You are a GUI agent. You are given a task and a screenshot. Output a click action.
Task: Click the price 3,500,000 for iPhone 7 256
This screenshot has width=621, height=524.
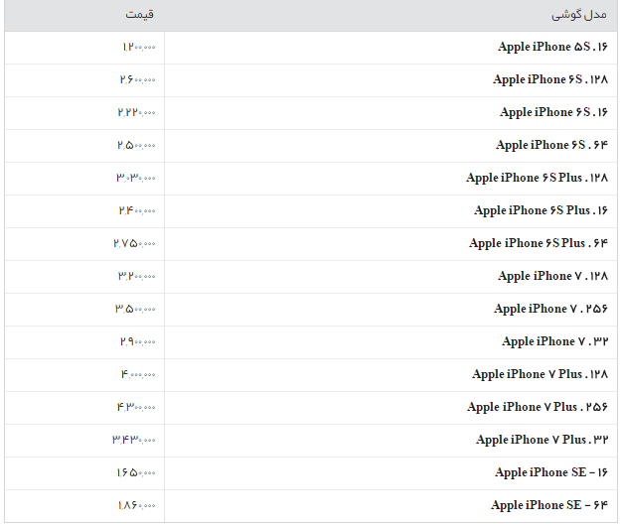135,310
